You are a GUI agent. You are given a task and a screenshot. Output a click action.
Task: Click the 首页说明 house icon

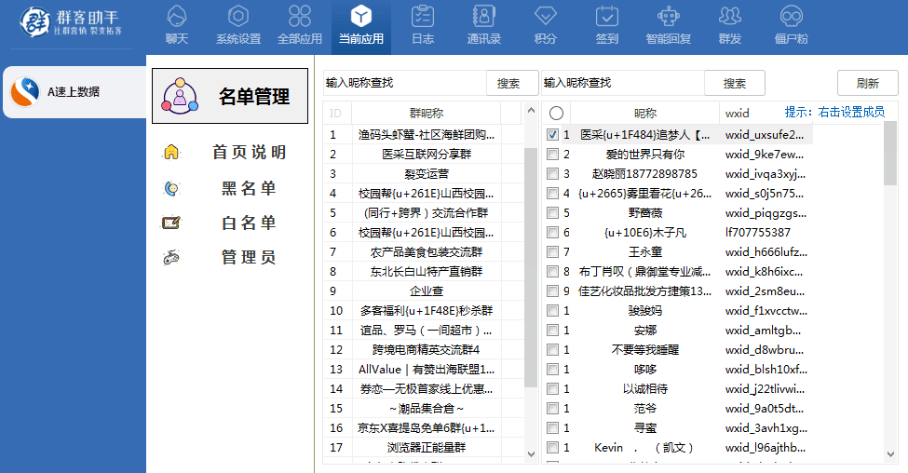point(171,153)
